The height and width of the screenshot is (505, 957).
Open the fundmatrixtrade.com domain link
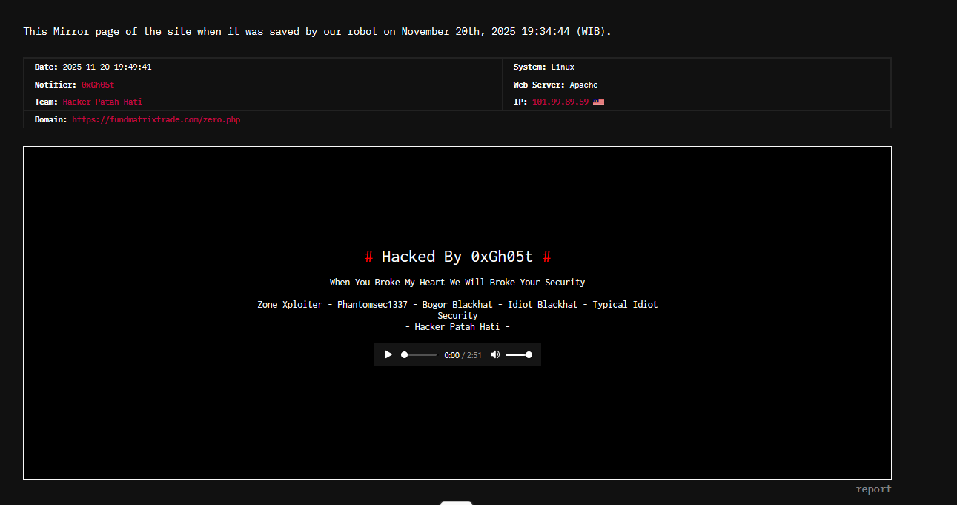click(156, 120)
